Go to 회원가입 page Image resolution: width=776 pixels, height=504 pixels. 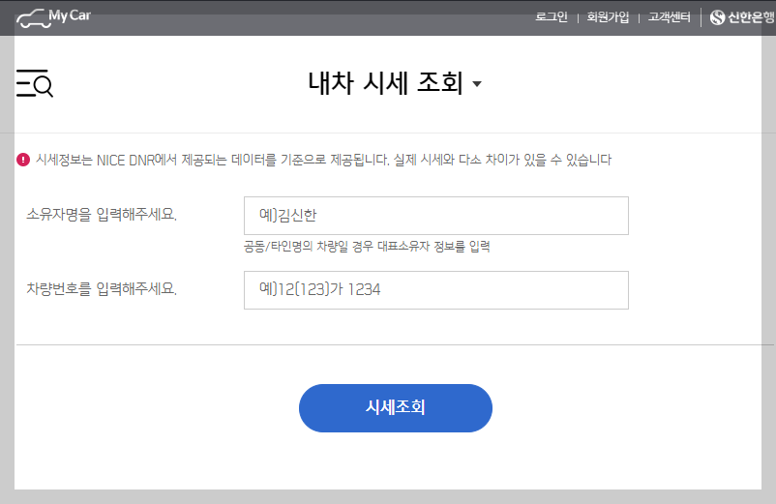608,17
